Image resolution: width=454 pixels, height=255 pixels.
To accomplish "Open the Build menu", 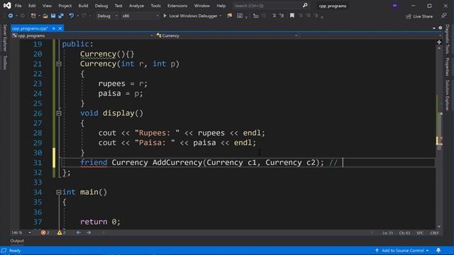I will 83,6.
